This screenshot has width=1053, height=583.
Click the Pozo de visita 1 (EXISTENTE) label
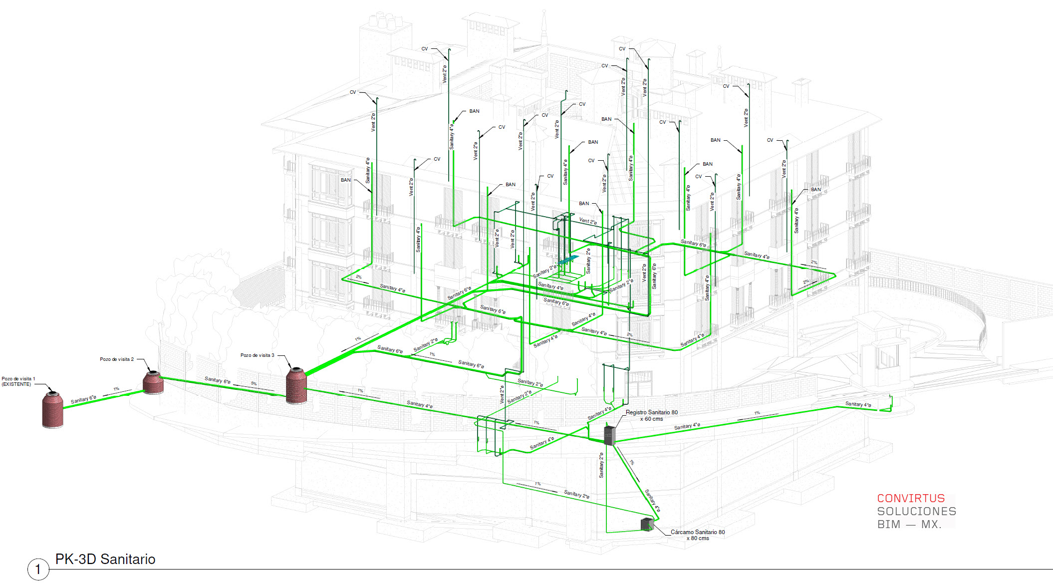pyautogui.click(x=18, y=381)
